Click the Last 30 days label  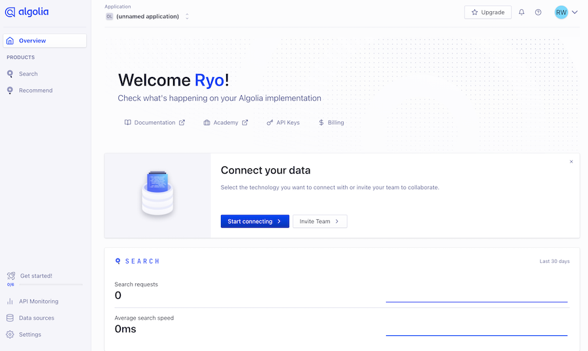pyautogui.click(x=555, y=261)
